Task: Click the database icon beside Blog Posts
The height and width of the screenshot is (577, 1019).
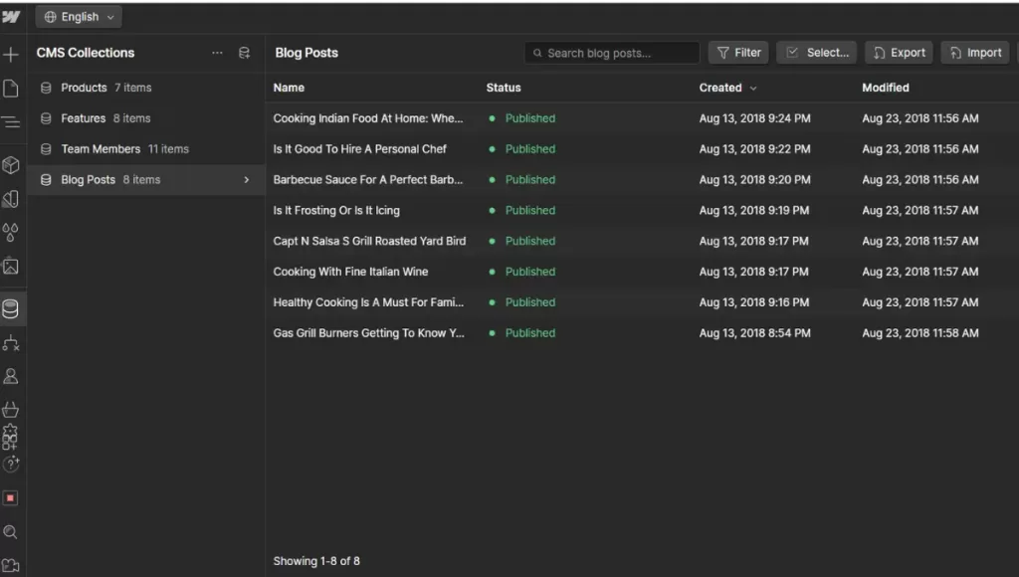Action: click(x=46, y=180)
